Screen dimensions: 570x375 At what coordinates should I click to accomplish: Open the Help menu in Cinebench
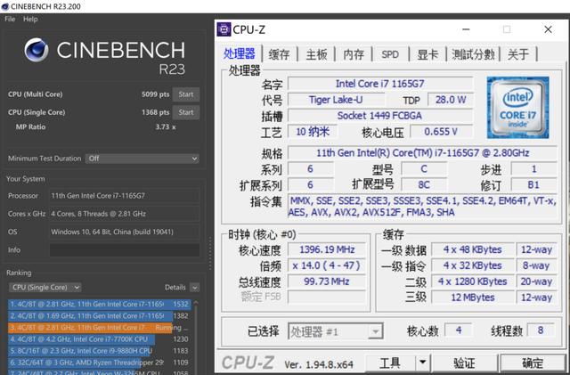[30, 20]
